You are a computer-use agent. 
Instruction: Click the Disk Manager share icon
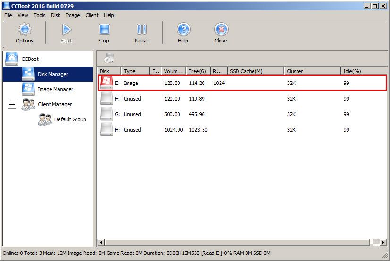coord(28,74)
